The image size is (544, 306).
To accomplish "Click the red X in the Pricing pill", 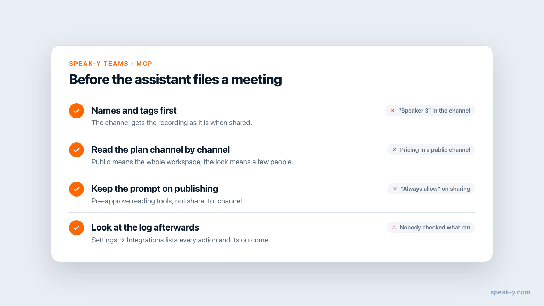I will pyautogui.click(x=394, y=150).
